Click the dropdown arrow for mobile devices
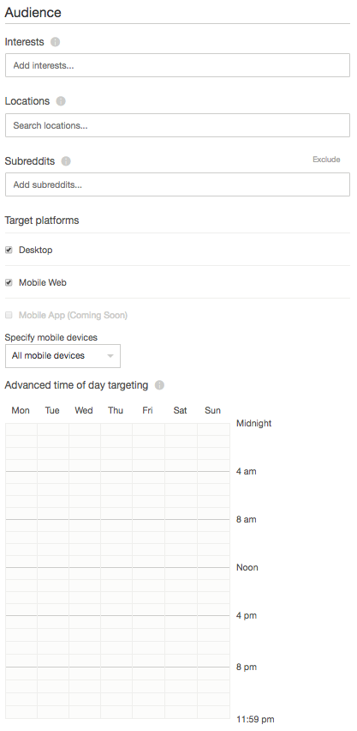The height and width of the screenshot is (731, 357). (x=110, y=356)
